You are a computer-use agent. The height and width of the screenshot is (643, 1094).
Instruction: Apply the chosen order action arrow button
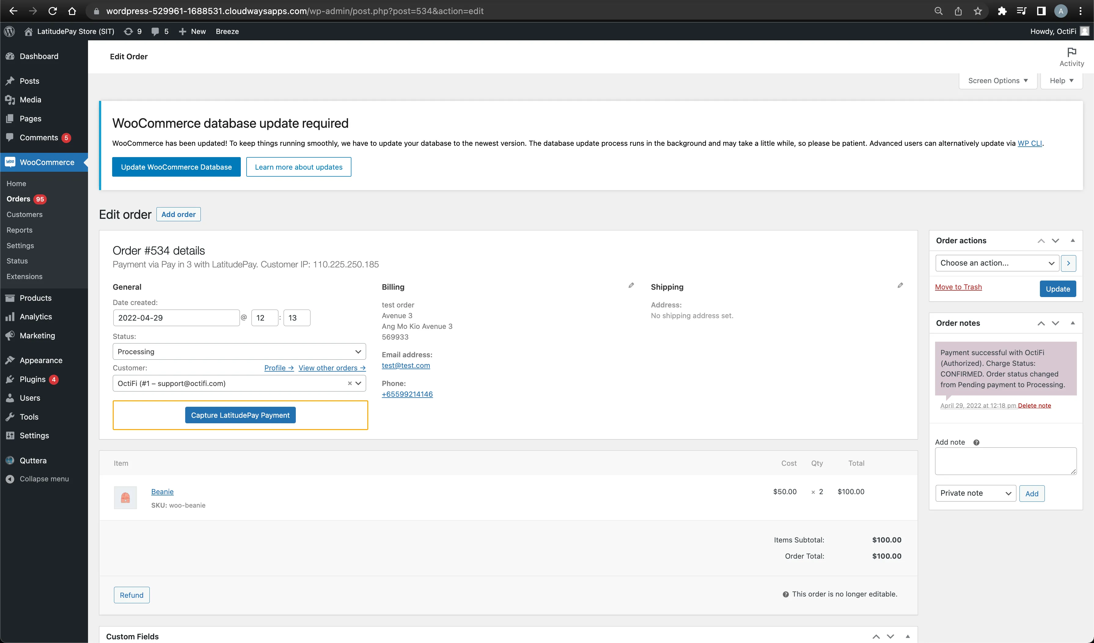coord(1068,263)
